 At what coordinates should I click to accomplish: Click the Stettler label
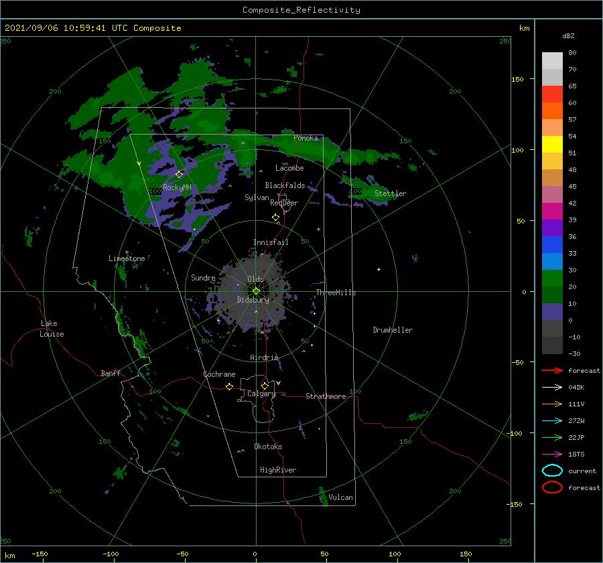[391, 193]
